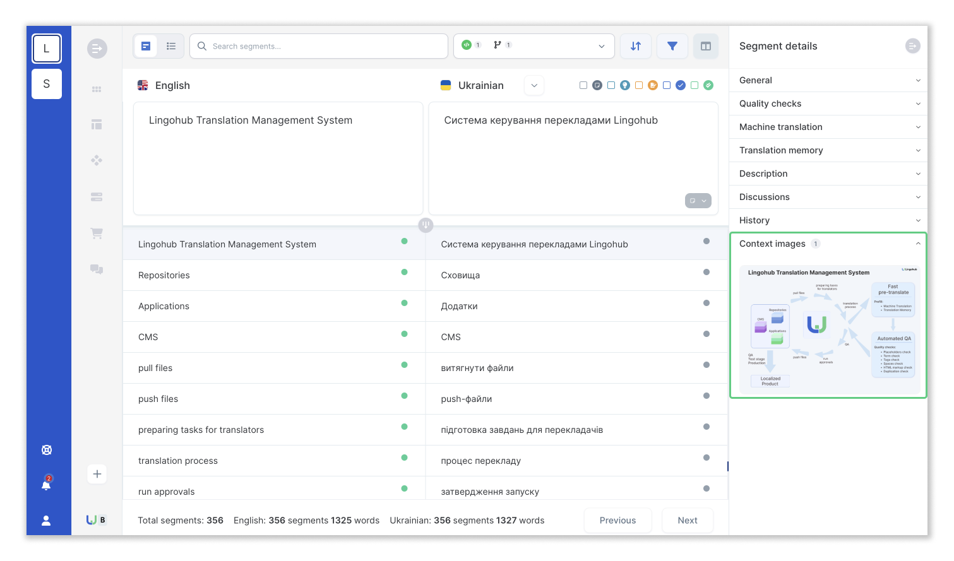The height and width of the screenshot is (561, 954).
Task: Tick the blue approved status checkbox
Action: click(667, 85)
